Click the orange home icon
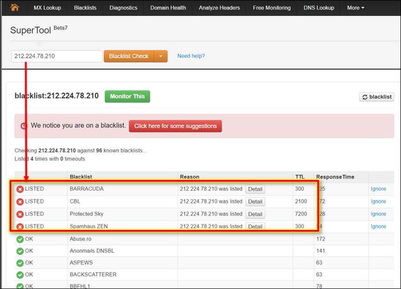 [x=14, y=7]
